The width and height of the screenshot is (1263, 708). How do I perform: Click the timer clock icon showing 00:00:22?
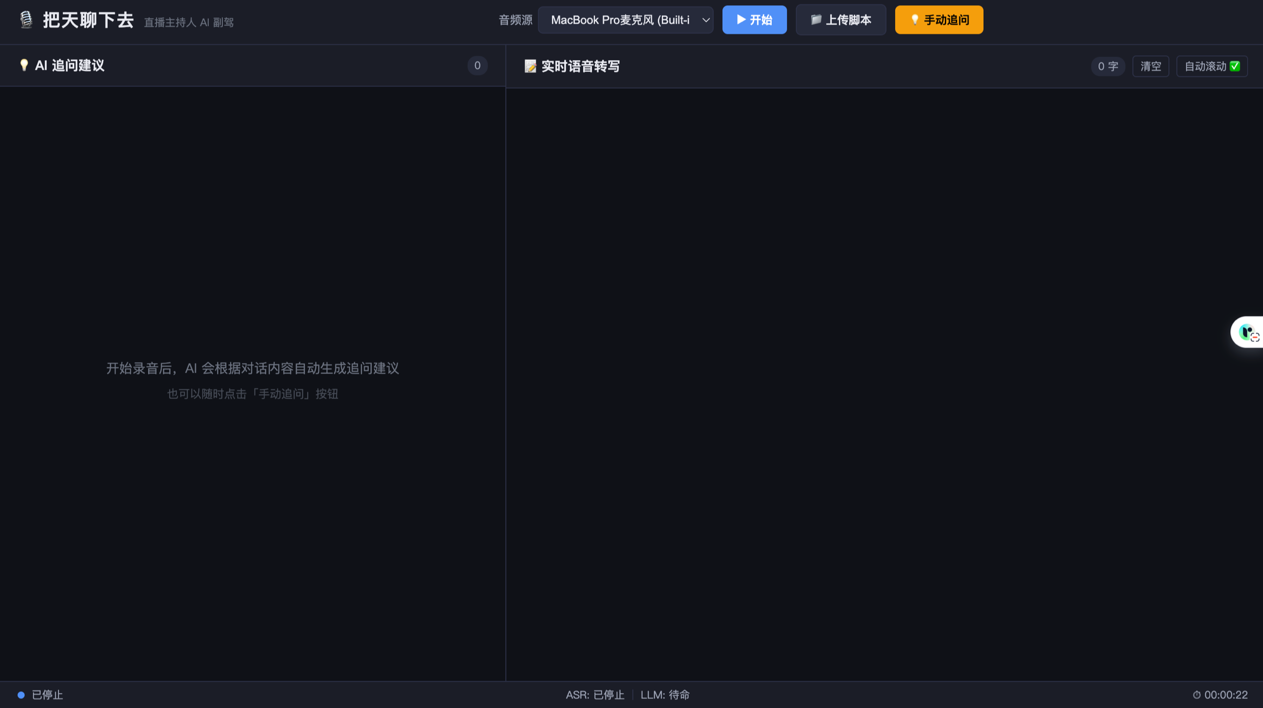click(x=1196, y=695)
